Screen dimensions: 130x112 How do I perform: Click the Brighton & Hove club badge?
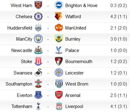pyautogui.click(x=59, y=5)
